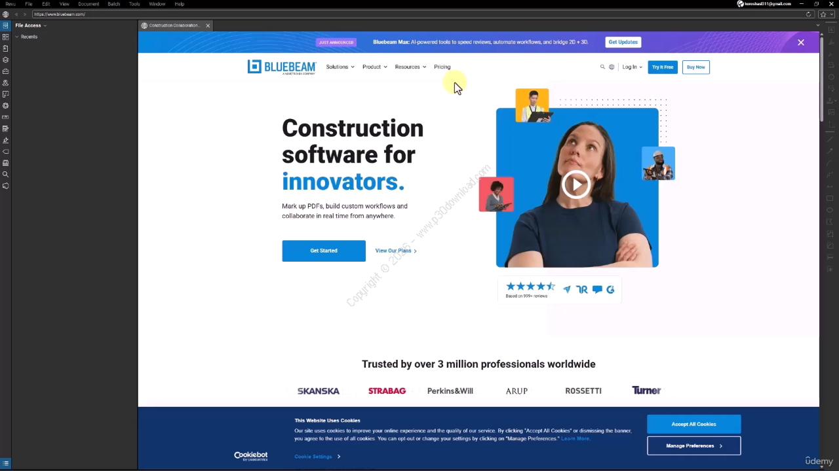839x471 pixels.
Task: Click the website language globe icon
Action: 612,67
